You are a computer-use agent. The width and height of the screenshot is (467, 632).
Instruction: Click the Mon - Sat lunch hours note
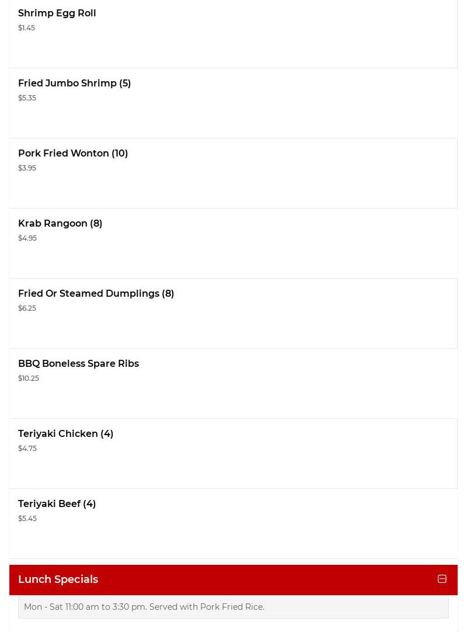pos(144,607)
